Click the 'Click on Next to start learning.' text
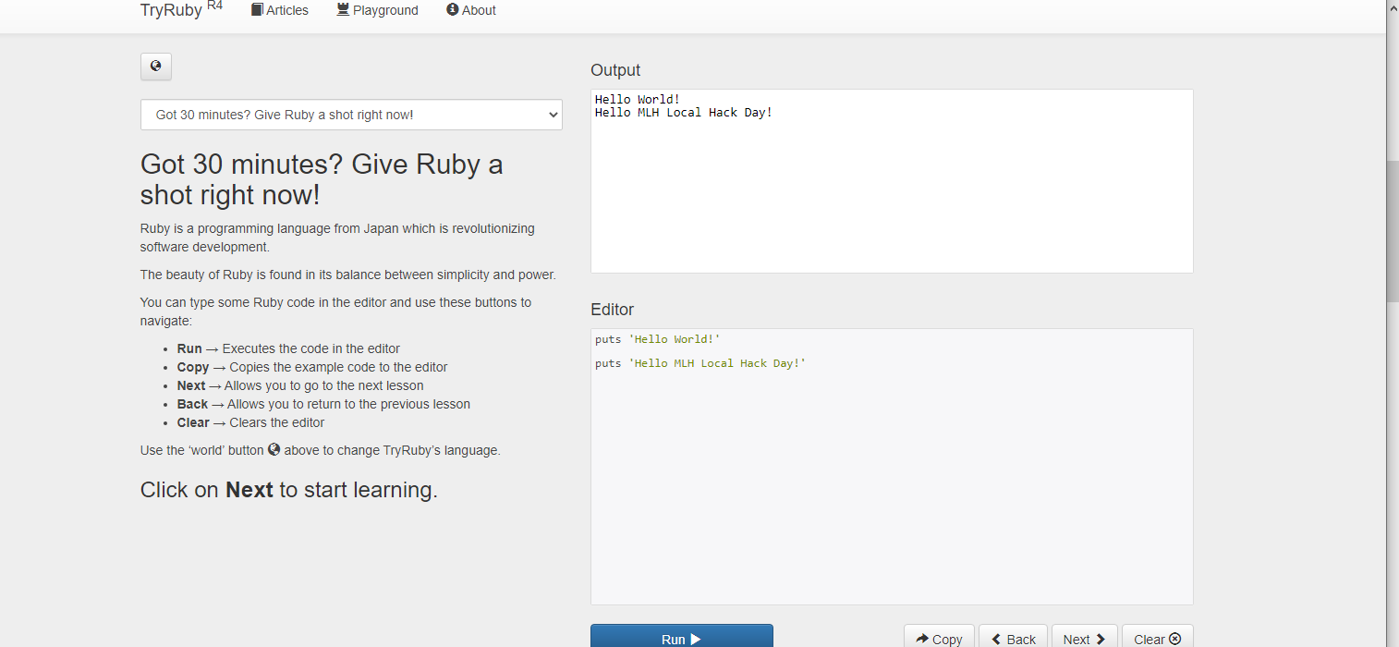The height and width of the screenshot is (647, 1399). point(289,490)
